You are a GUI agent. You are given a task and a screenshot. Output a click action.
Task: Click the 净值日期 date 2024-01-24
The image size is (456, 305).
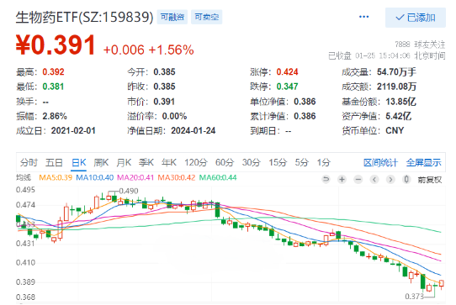pos(194,130)
